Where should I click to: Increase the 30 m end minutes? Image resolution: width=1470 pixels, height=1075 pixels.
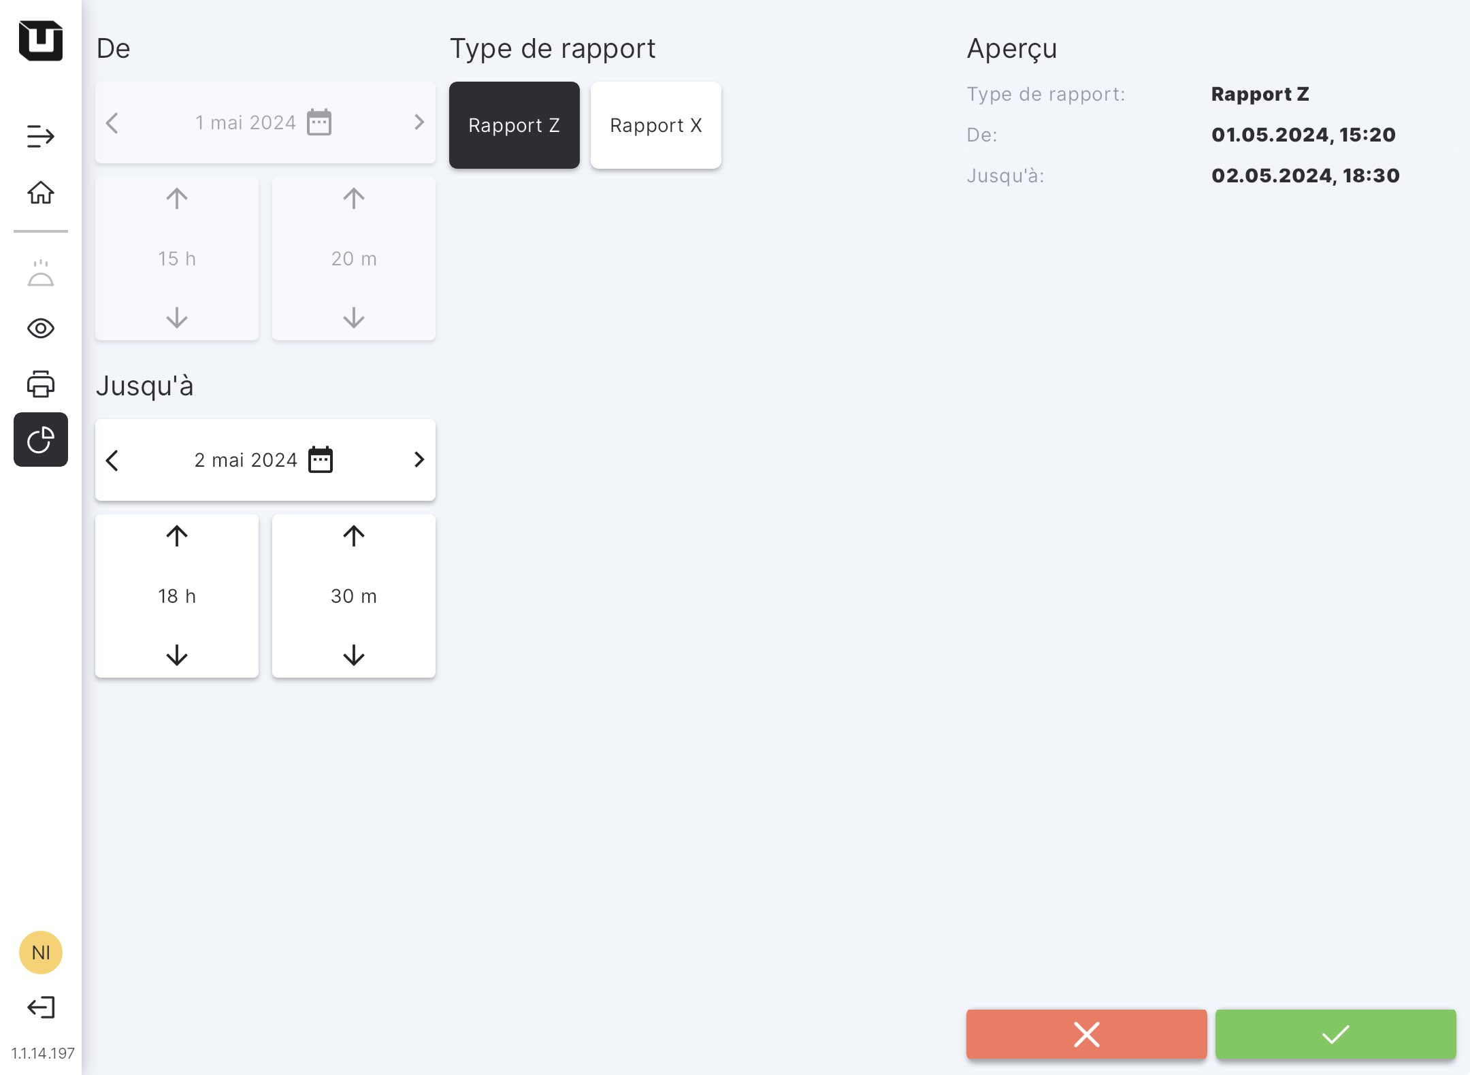point(354,536)
